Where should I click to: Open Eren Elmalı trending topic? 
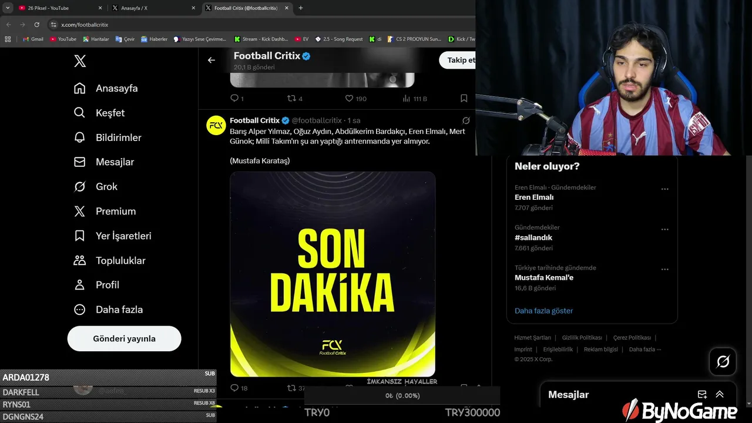[534, 197]
